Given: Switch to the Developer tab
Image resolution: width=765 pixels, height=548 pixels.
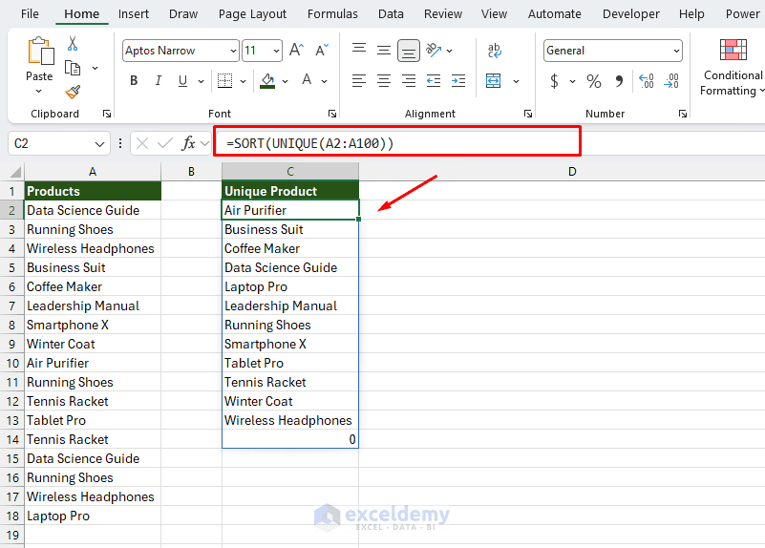Looking at the screenshot, I should 631,13.
